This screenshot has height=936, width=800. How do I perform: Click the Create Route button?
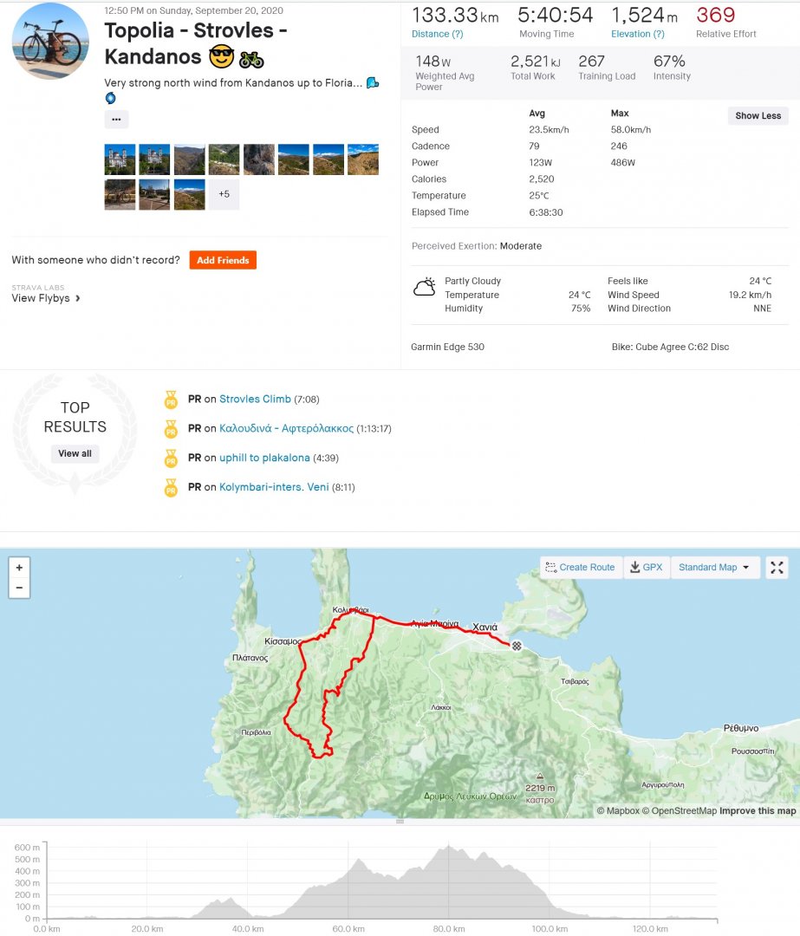(x=579, y=568)
